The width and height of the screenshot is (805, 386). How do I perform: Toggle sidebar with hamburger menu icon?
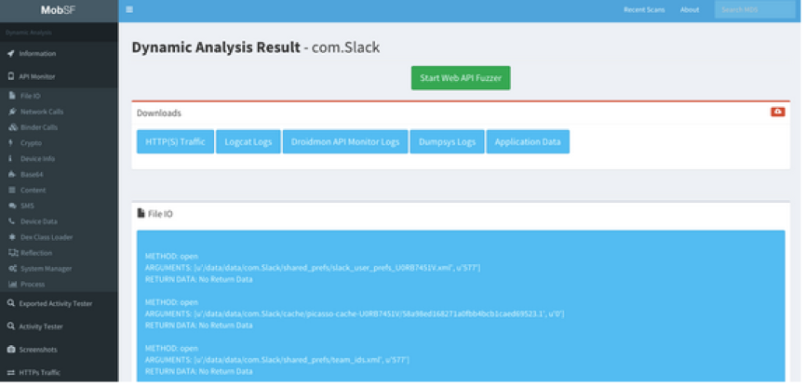(x=129, y=9)
